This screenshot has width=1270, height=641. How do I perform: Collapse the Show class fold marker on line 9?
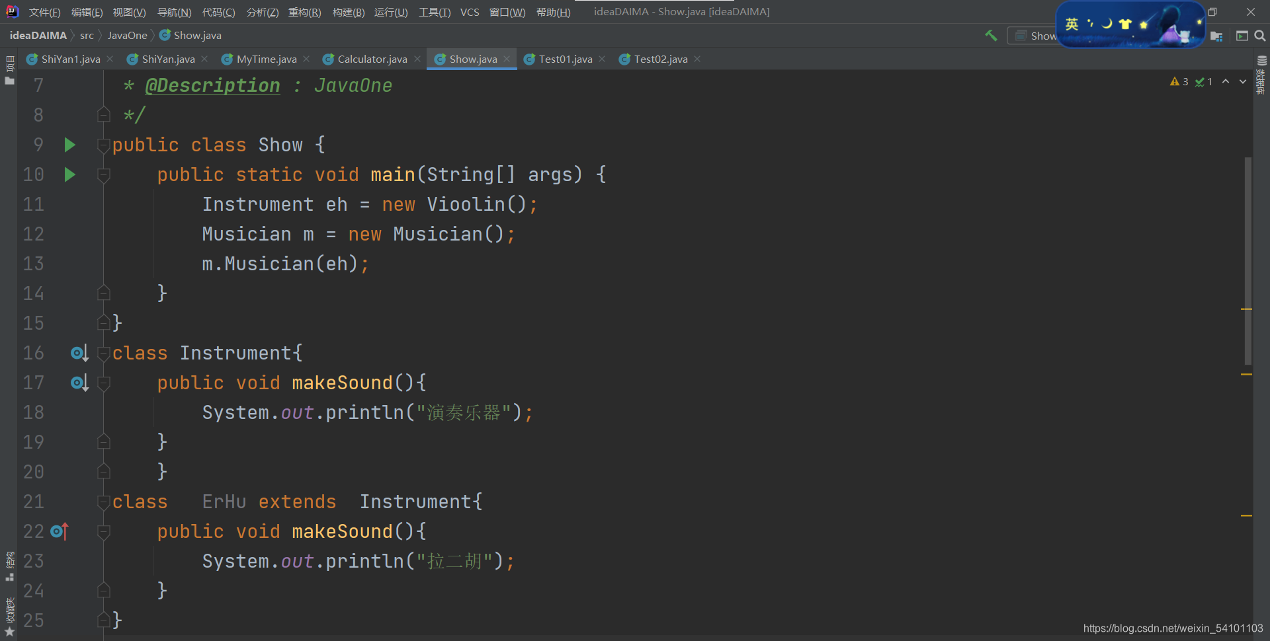[103, 145]
